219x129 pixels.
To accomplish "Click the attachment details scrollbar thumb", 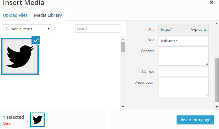I will 217,80.
